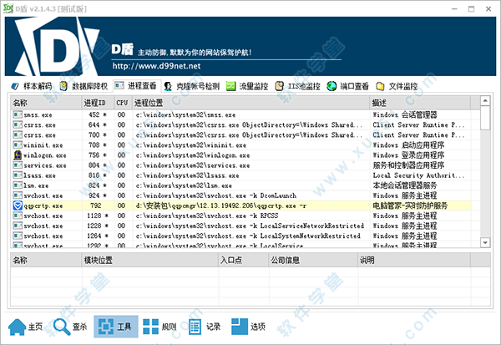Click the Local Security Authorit... description
501x345 pixels.
pyautogui.click(x=418, y=175)
